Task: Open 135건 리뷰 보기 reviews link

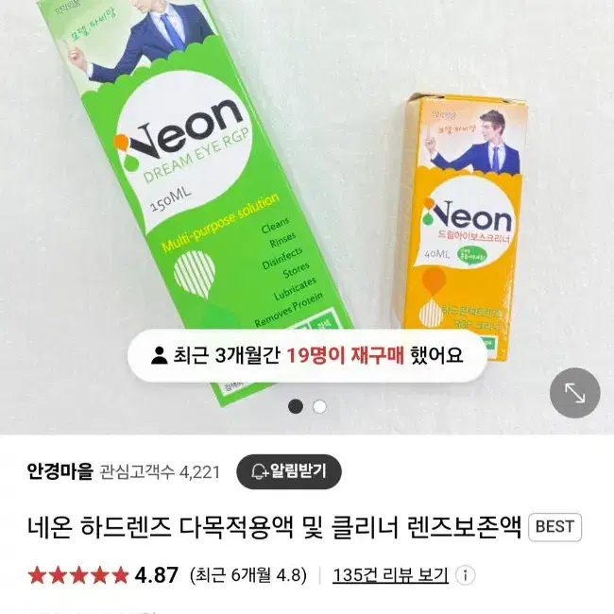Action: tap(390, 575)
